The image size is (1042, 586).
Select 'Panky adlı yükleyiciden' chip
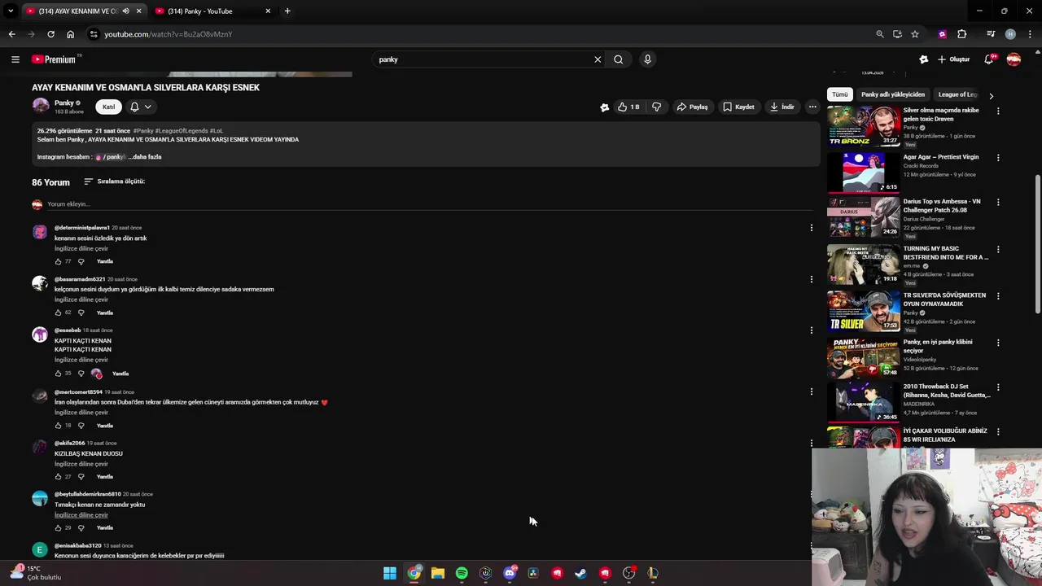(x=893, y=94)
